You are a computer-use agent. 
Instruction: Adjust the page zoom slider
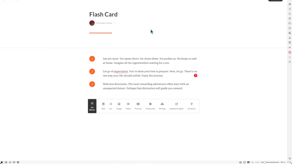[x=264, y=162]
